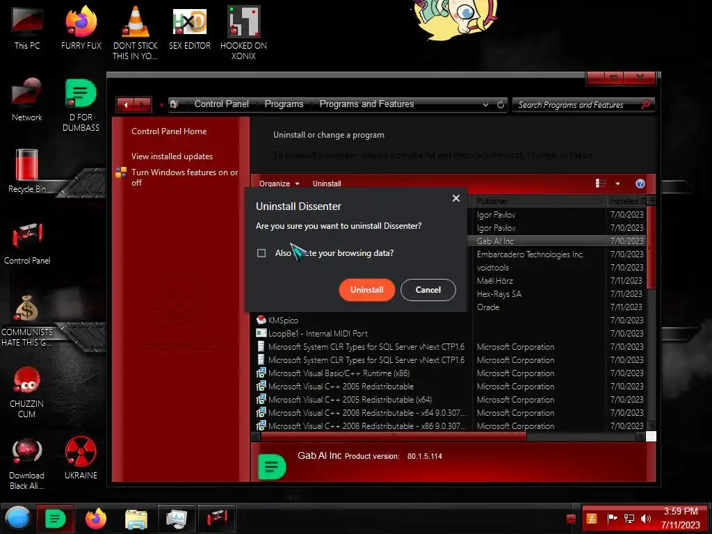Open the view options dropdown arrow
This screenshot has height=534, width=712.
point(617,184)
